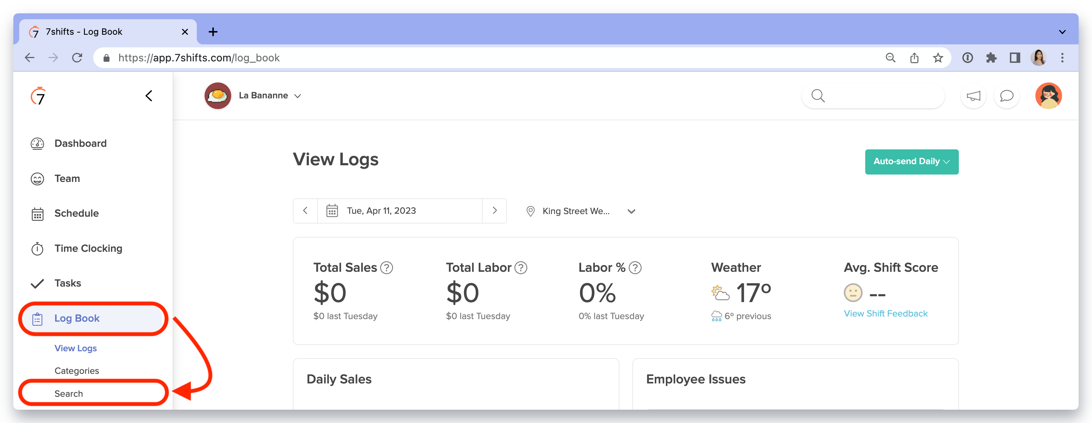This screenshot has height=423, width=1092.
Task: Click the "$0 last Tuesday" text under Total Sales
Action: coord(345,316)
